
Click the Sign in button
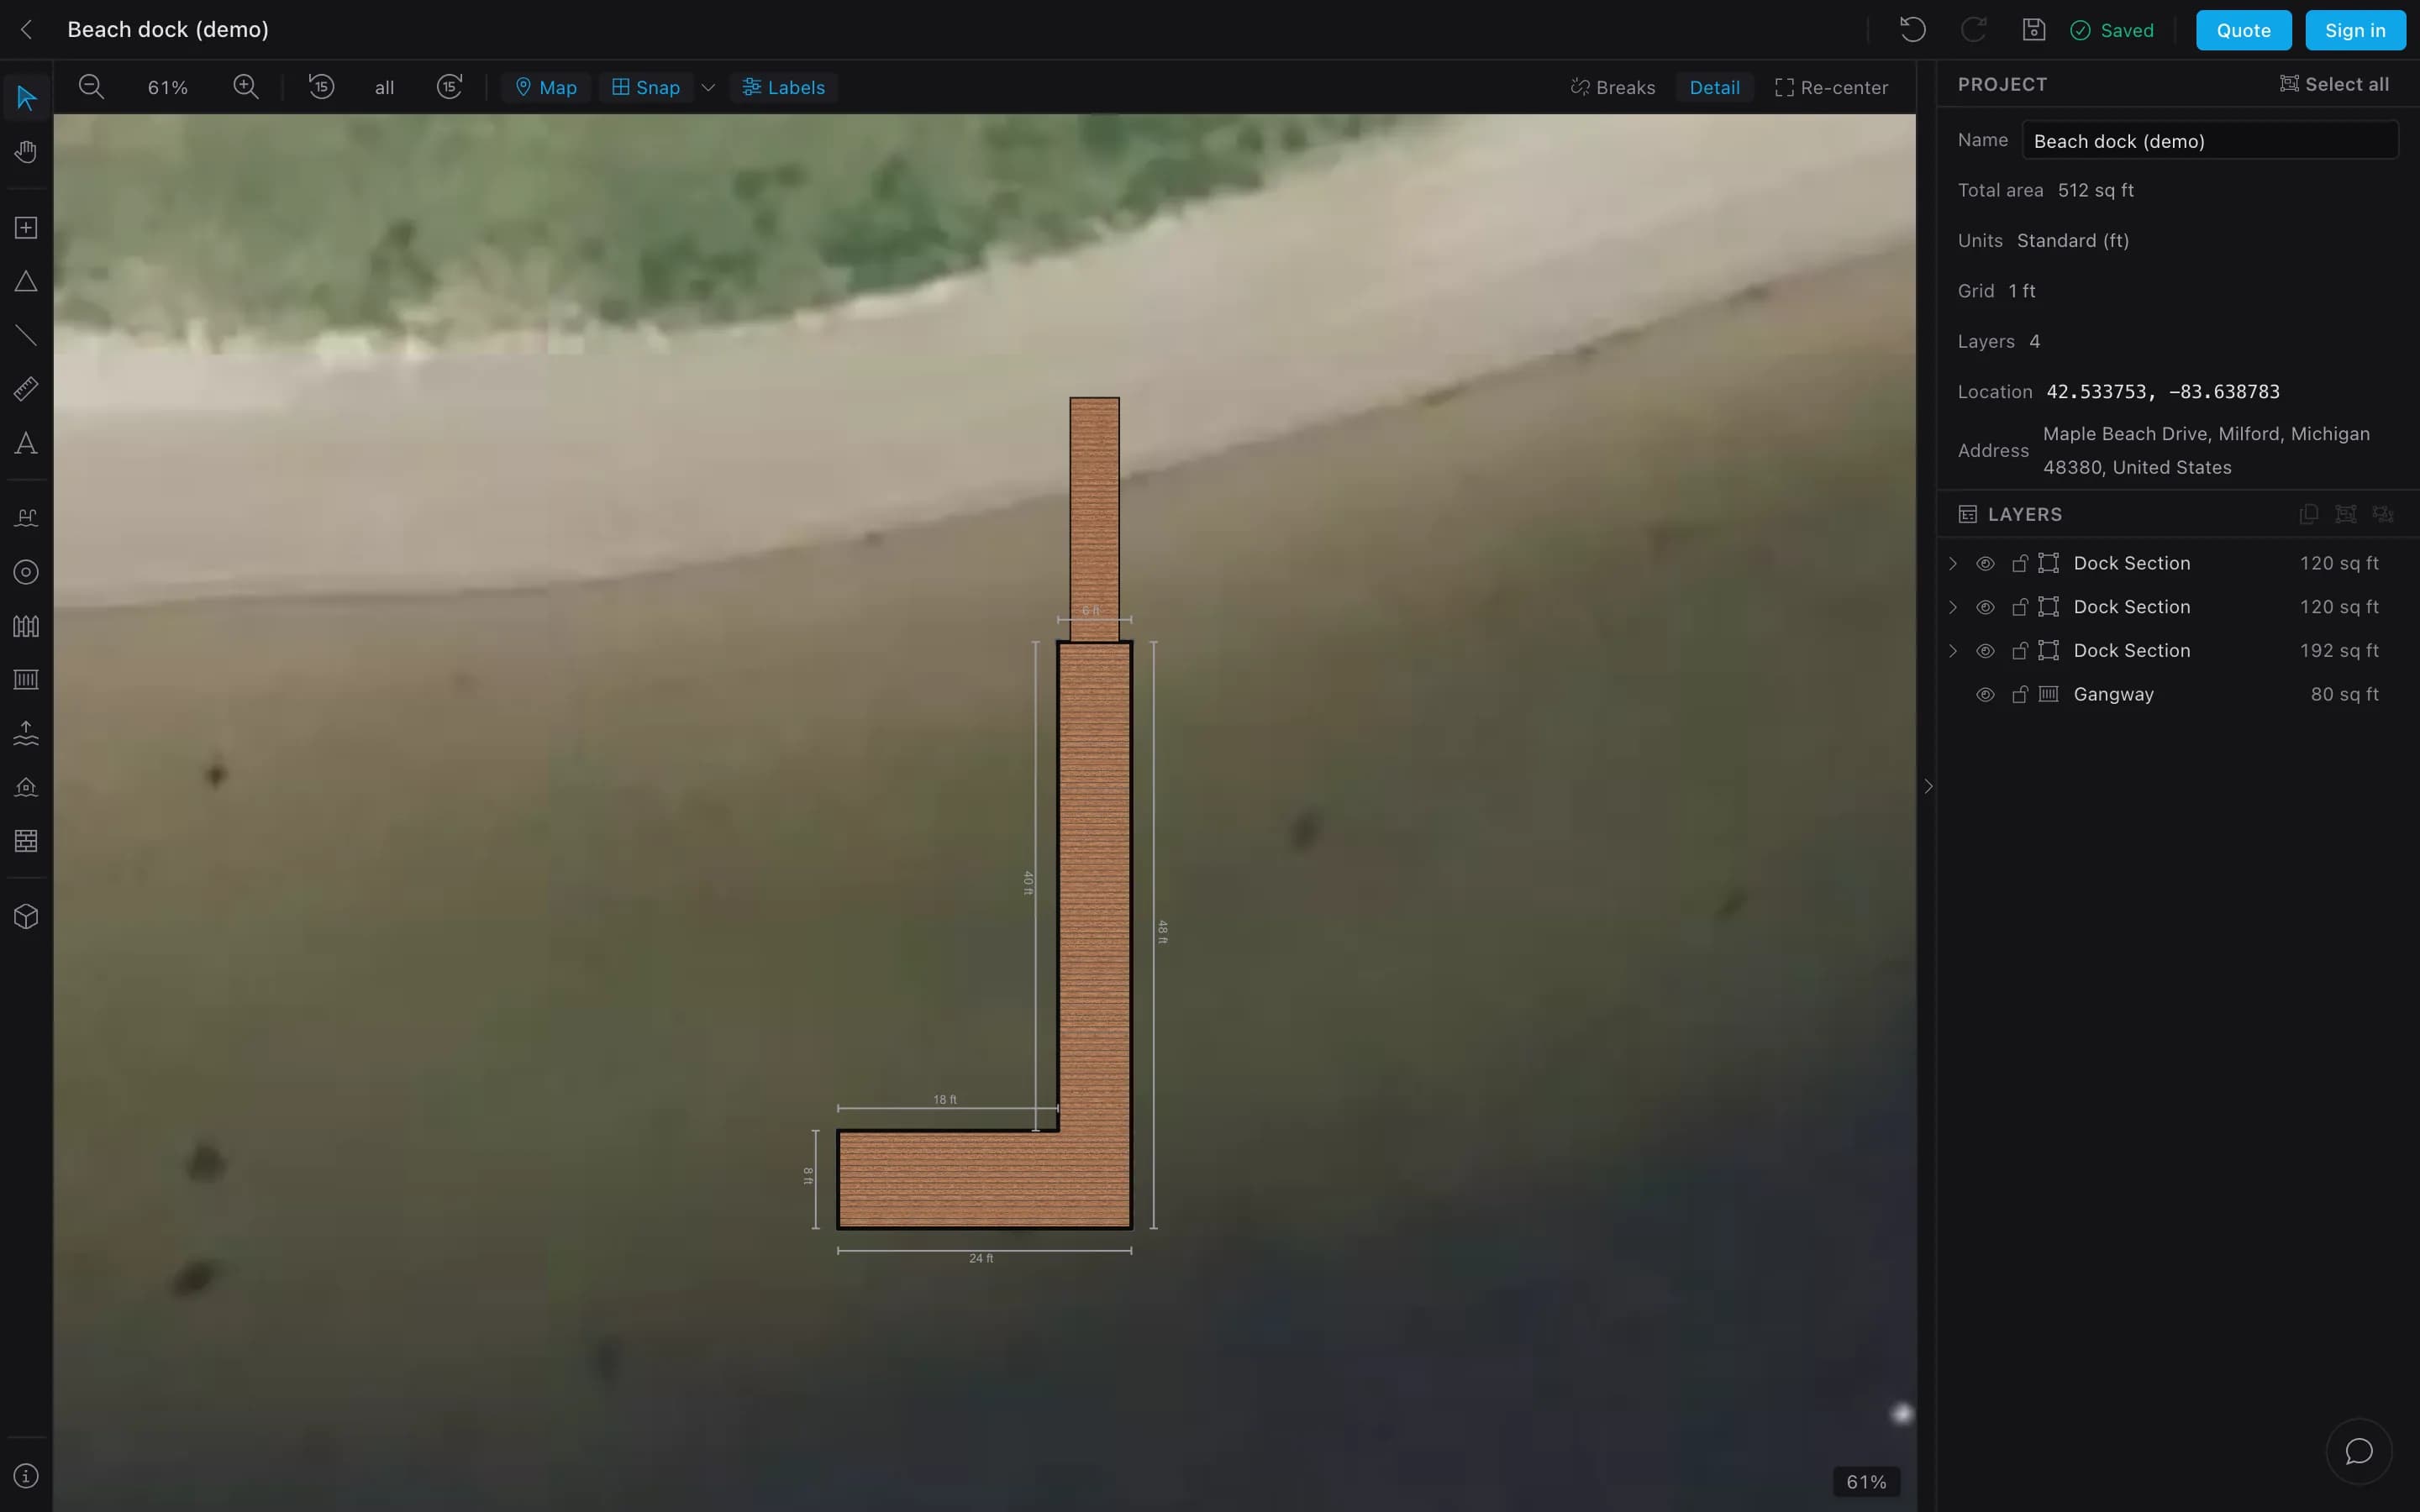2355,30
